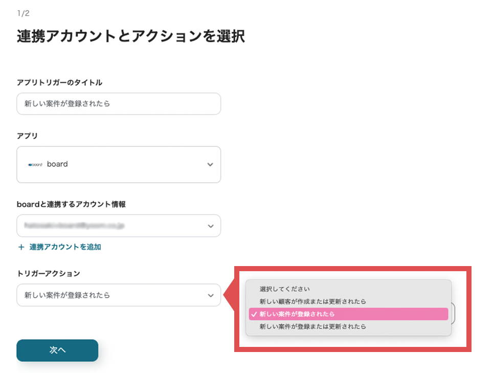Viewport: 493px width, 373px height.
Task: Click the アプリトリガーのタイトル label
Action: 59,82
